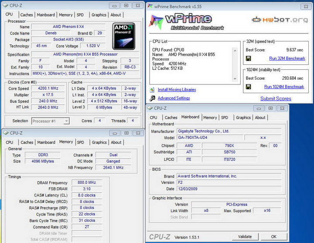Image resolution: width=314 pixels, height=243 pixels.
Task: Click the 1024M best score 293.684 sec
Action: click(293, 78)
